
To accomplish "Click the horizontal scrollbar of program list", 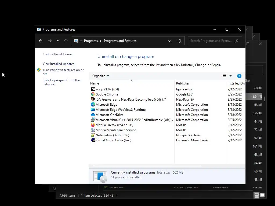I will 147,166.
